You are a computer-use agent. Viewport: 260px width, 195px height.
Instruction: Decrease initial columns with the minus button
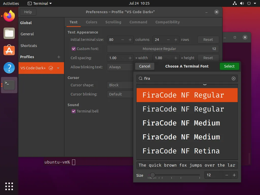coord(123,40)
